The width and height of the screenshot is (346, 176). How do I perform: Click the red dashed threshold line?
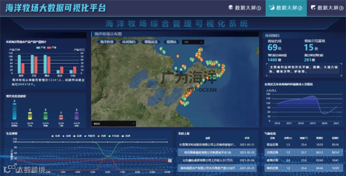[x=92, y=161]
